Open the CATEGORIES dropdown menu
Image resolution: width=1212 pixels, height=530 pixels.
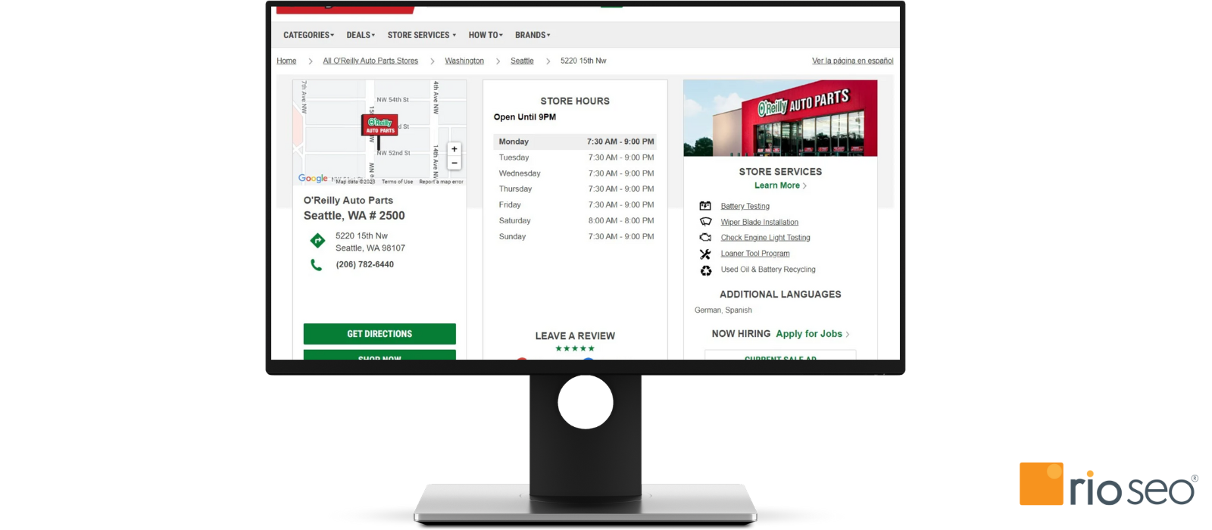(308, 35)
